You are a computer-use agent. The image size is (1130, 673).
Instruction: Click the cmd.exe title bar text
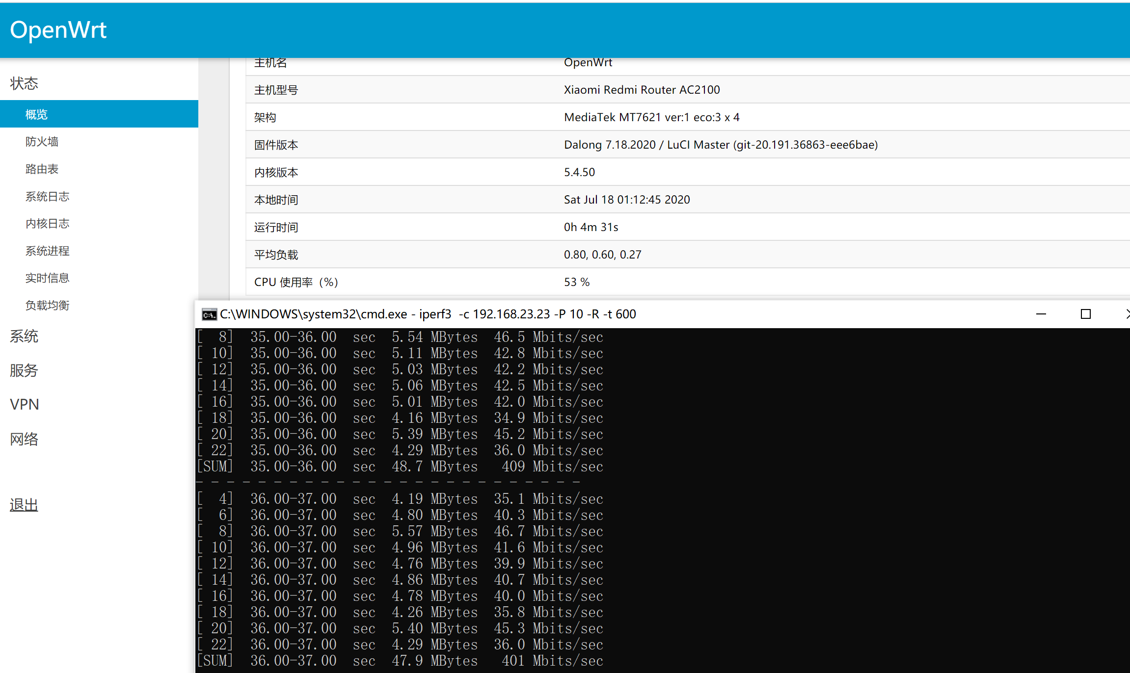pyautogui.click(x=428, y=314)
